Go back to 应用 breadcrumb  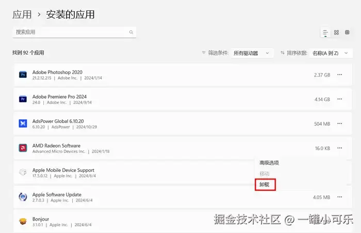coord(22,15)
